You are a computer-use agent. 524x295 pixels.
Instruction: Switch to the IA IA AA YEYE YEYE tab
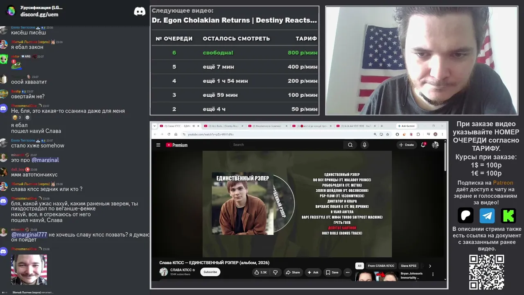click(355, 126)
